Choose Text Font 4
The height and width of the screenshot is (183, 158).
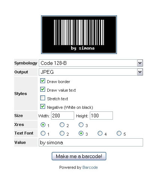[x=100, y=133]
